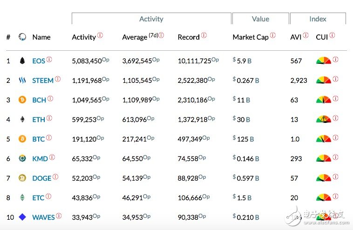Open the DOGE coin link
353x230 pixels.
click(x=42, y=178)
